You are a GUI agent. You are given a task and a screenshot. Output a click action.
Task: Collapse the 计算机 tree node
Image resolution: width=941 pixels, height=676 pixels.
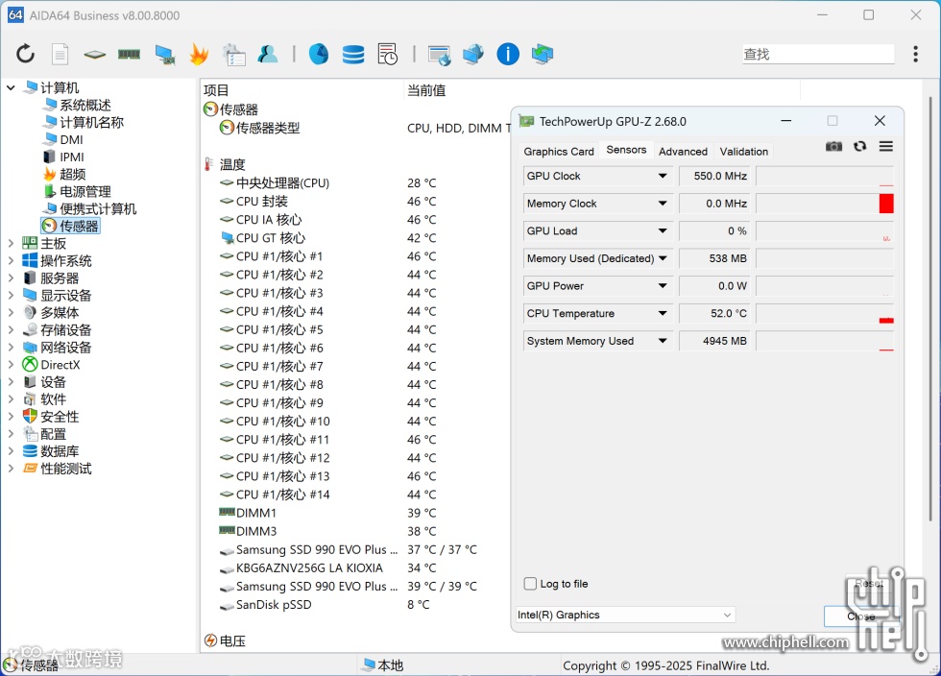(11, 88)
